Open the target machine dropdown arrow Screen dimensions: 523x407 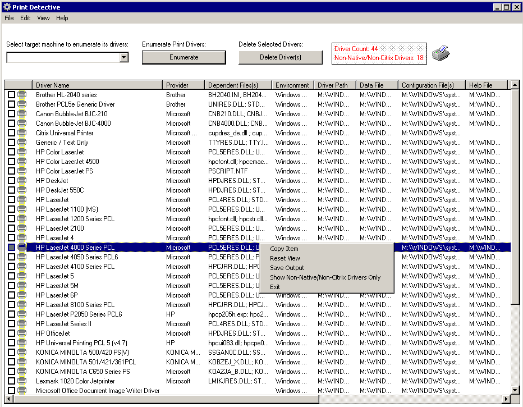124,57
